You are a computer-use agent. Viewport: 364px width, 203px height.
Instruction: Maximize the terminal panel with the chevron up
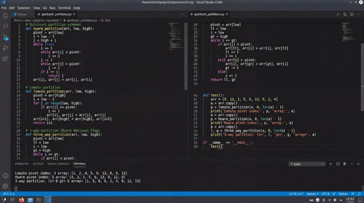[352, 164]
